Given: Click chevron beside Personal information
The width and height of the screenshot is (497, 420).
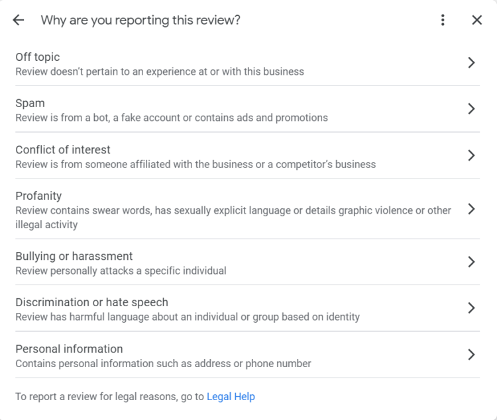Looking at the screenshot, I should point(471,355).
